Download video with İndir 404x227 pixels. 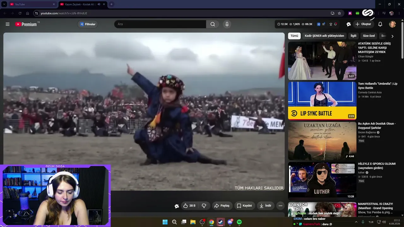pyautogui.click(x=265, y=206)
